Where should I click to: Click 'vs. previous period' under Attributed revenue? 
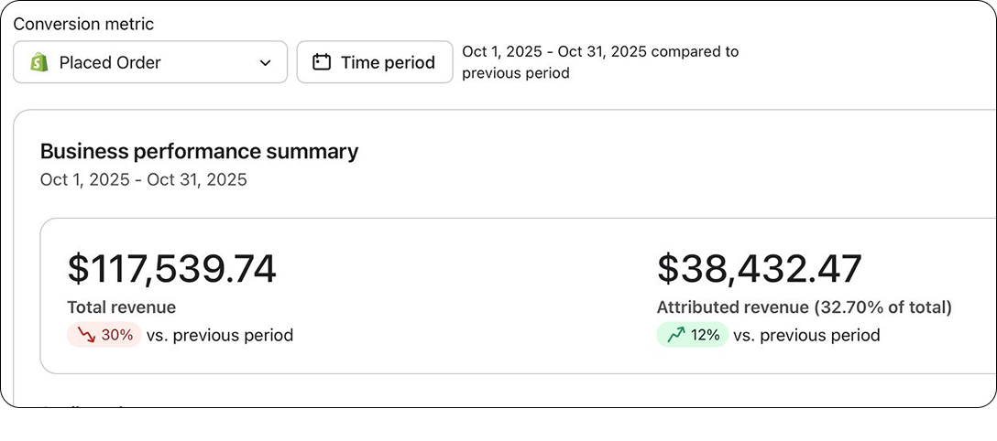tap(807, 335)
